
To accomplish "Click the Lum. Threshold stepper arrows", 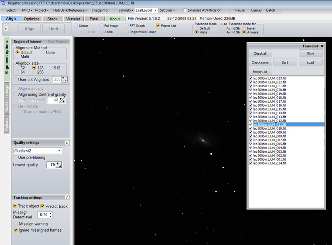I will point(62,100).
